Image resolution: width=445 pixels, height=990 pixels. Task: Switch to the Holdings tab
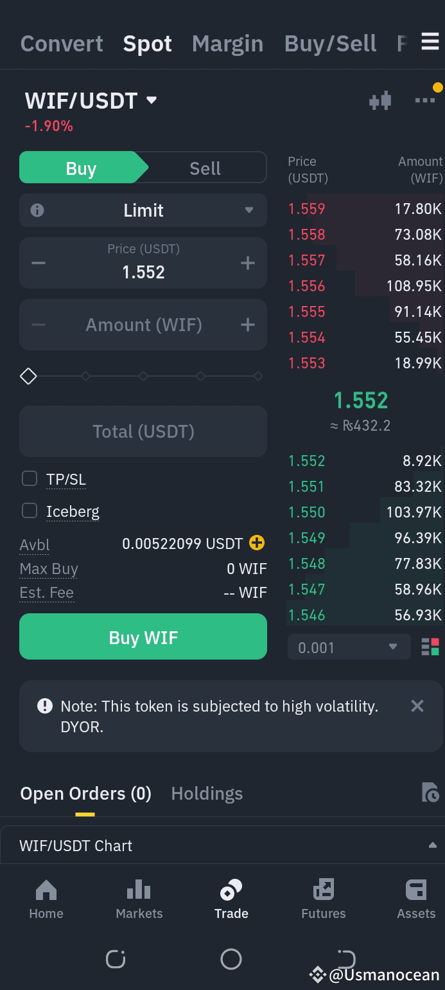pos(207,793)
